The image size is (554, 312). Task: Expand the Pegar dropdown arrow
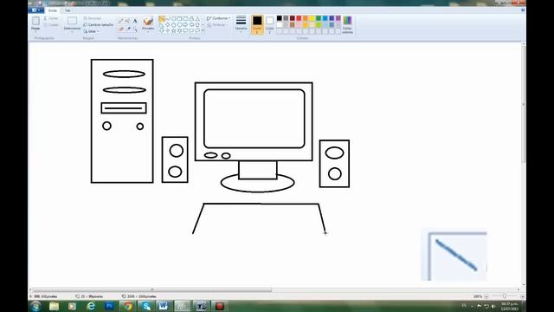pos(35,32)
